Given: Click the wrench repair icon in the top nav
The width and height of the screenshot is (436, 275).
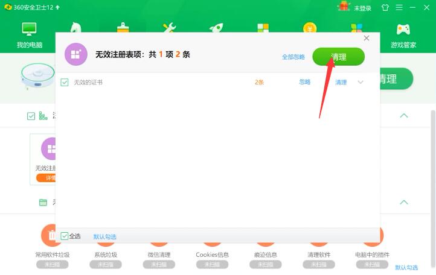Looking at the screenshot, I should pyautogui.click(x=169, y=28).
